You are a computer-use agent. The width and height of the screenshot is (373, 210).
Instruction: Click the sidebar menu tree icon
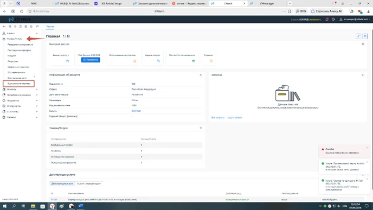[10, 27]
